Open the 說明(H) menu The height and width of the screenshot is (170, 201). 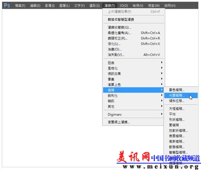click(x=170, y=6)
